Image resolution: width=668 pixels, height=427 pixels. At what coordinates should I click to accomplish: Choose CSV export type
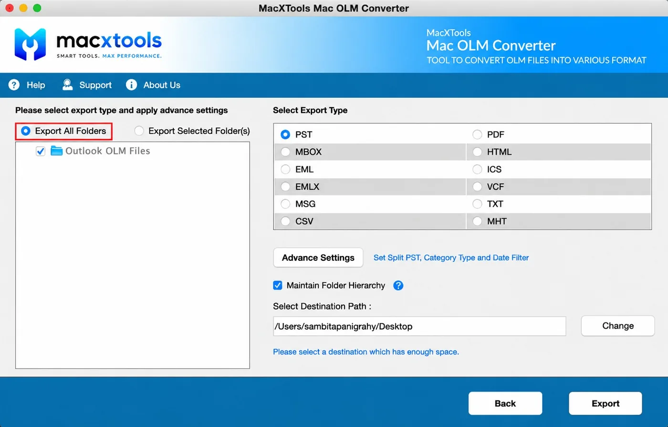[285, 221]
